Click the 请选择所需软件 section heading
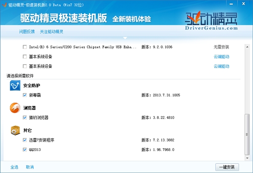 click(x=20, y=76)
